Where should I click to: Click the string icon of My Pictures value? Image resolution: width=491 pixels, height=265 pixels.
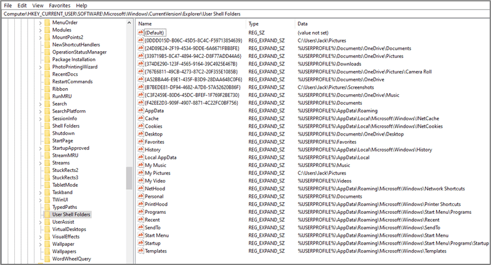140,173
